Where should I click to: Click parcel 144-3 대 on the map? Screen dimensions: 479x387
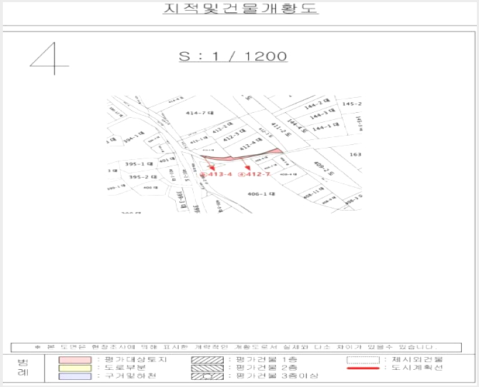coord(322,114)
